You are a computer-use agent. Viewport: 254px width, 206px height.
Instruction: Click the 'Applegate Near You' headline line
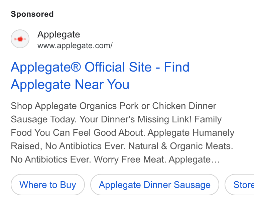coord(70,85)
